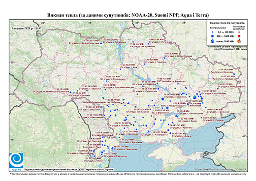Click the 0,3 — 199 MW legend entry
Viewport: 256px width, 181px height.
click(225, 32)
